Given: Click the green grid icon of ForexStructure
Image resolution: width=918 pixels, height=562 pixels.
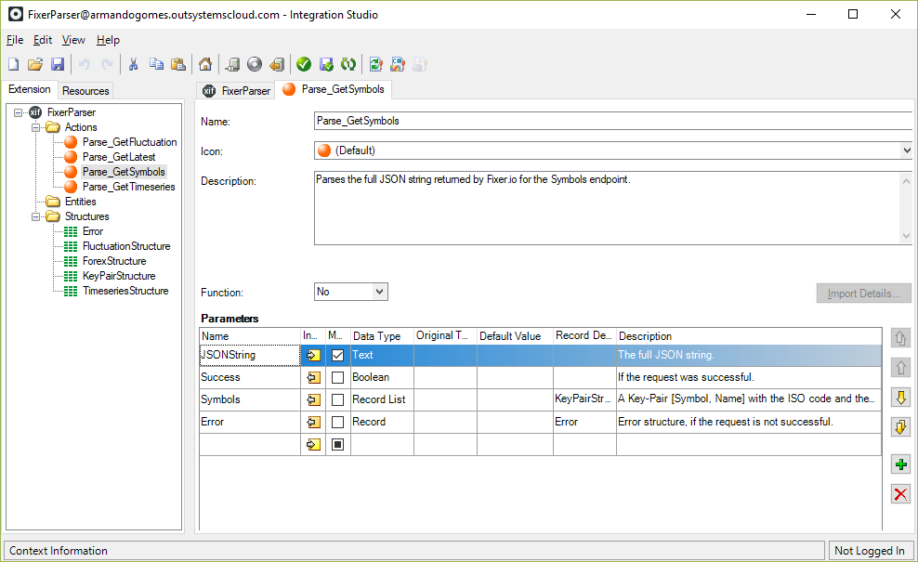Looking at the screenshot, I should coord(71,261).
